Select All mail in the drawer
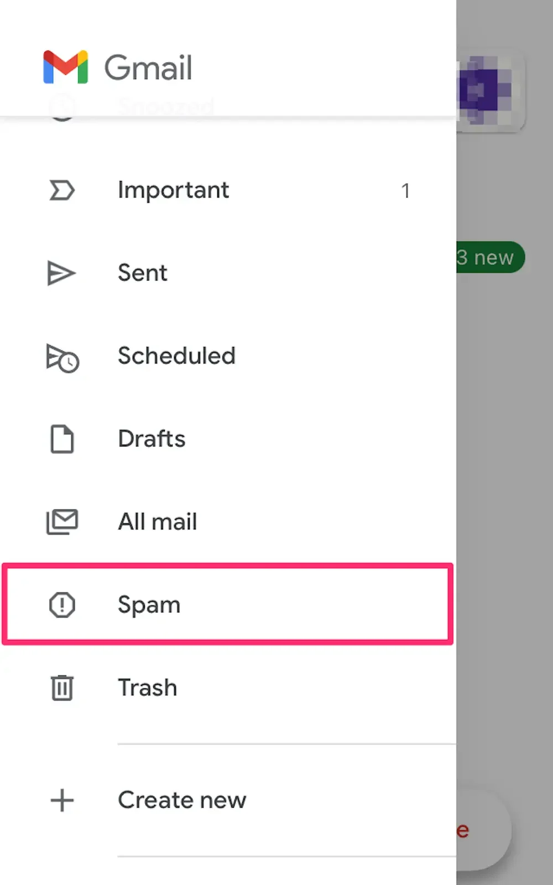The image size is (553, 885). pos(158,522)
